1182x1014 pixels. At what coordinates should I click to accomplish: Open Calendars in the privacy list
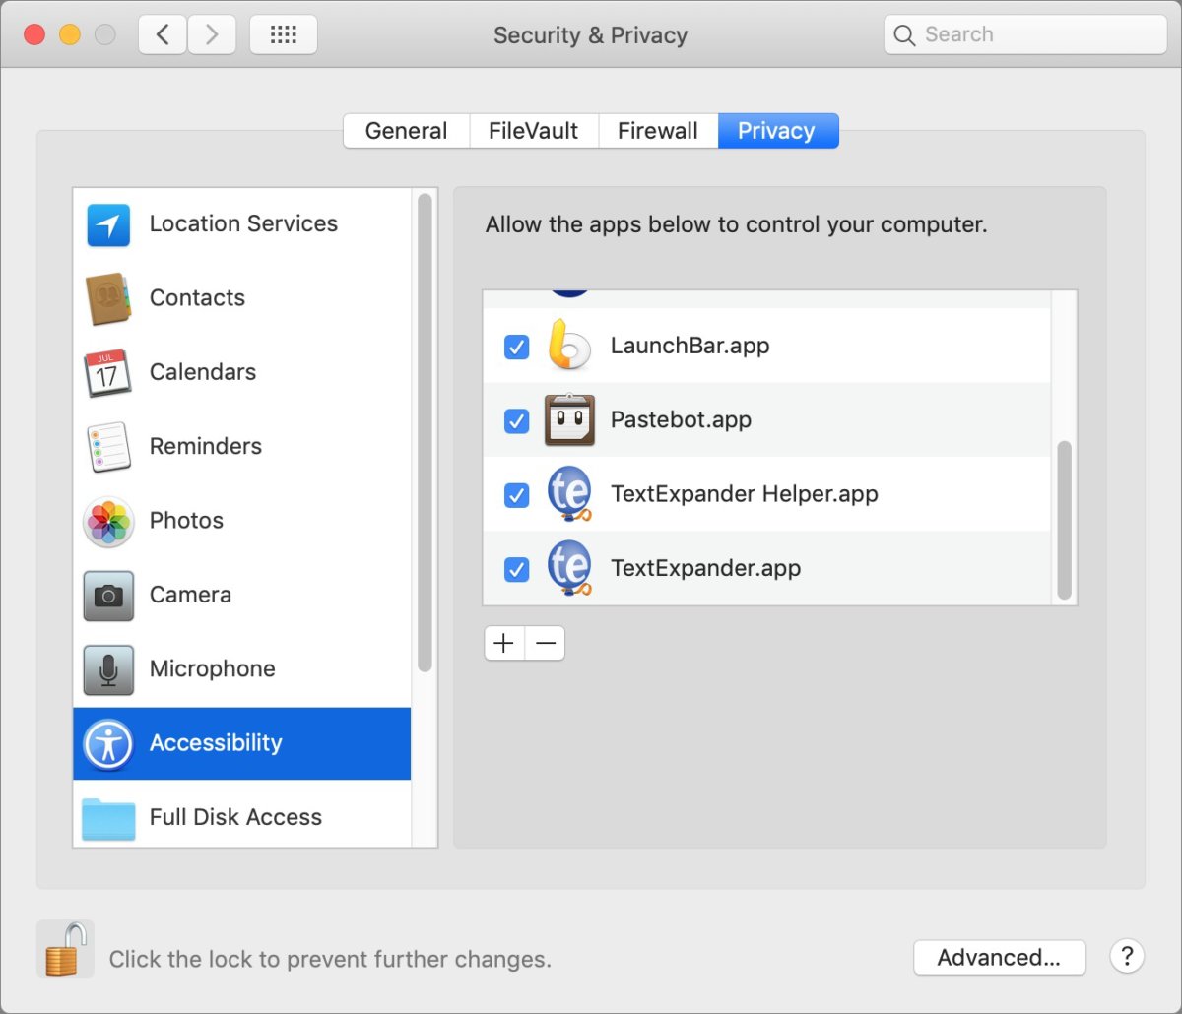click(202, 372)
